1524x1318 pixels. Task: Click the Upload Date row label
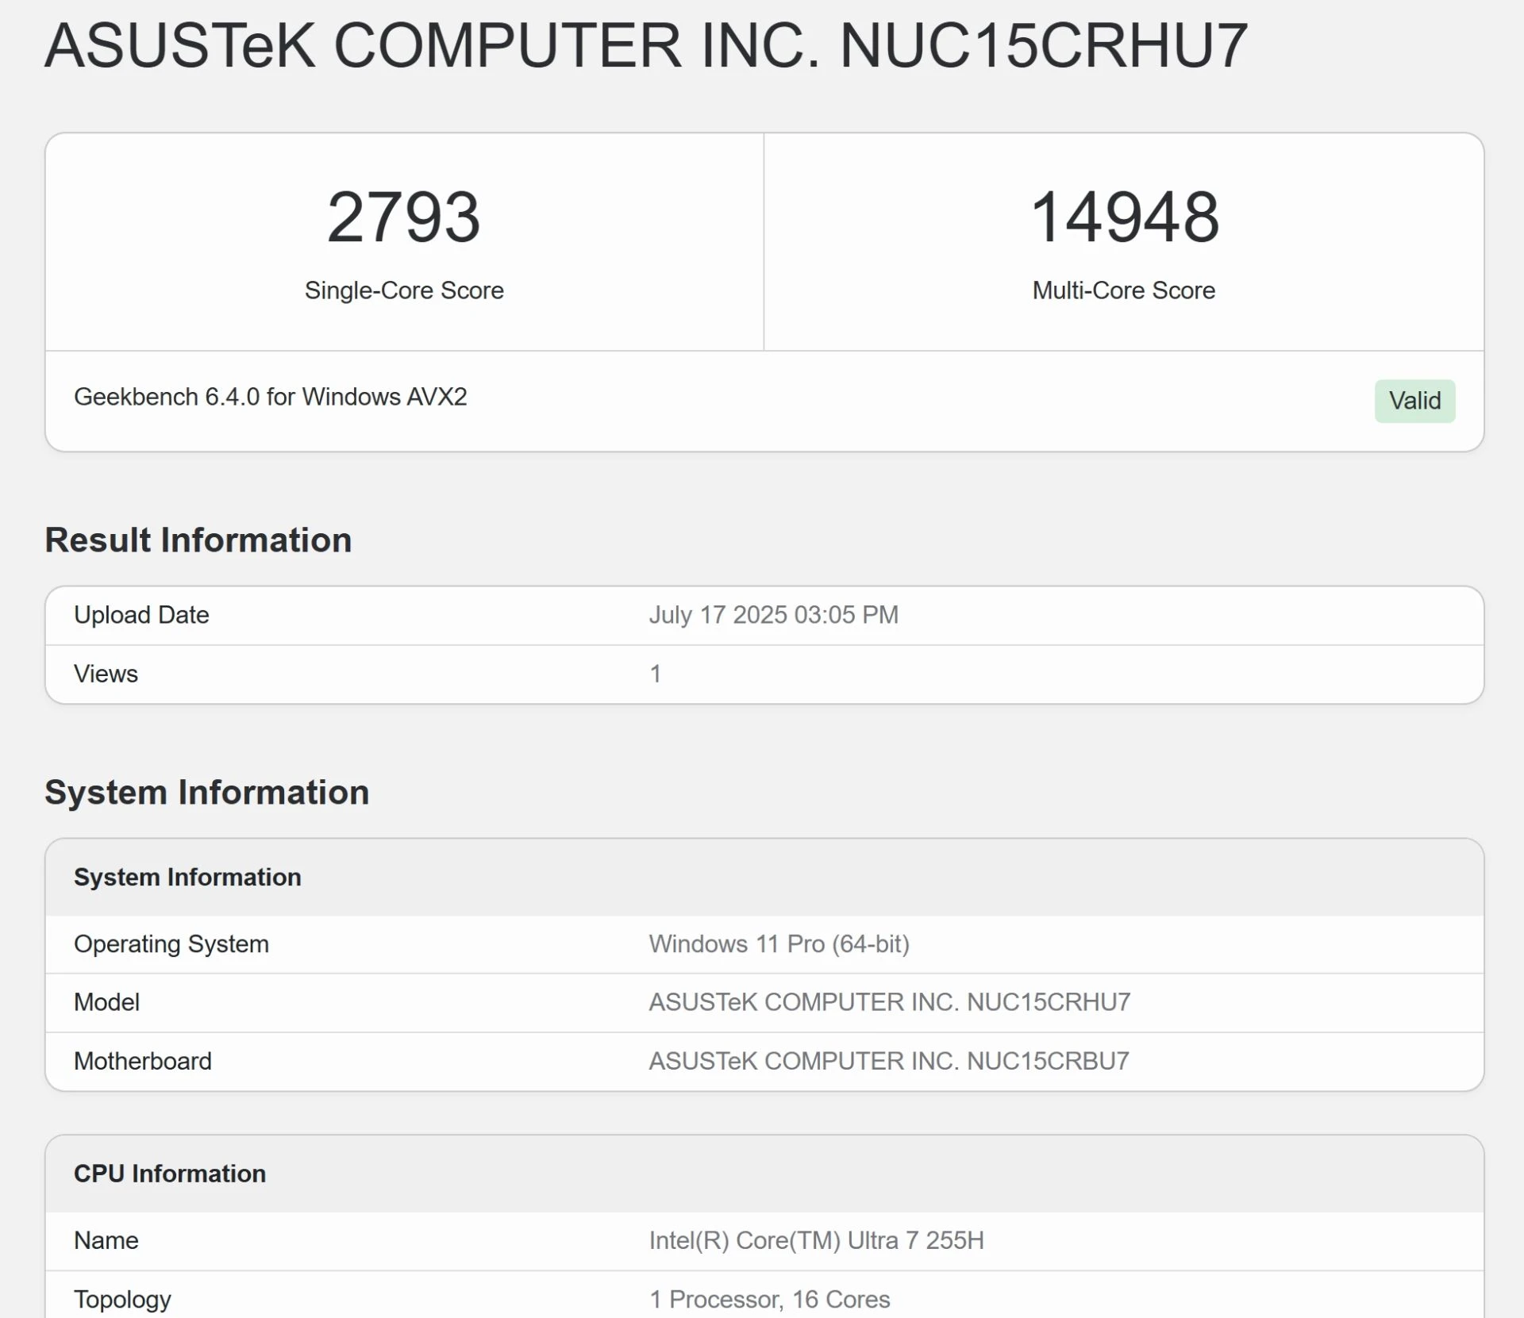tap(141, 615)
